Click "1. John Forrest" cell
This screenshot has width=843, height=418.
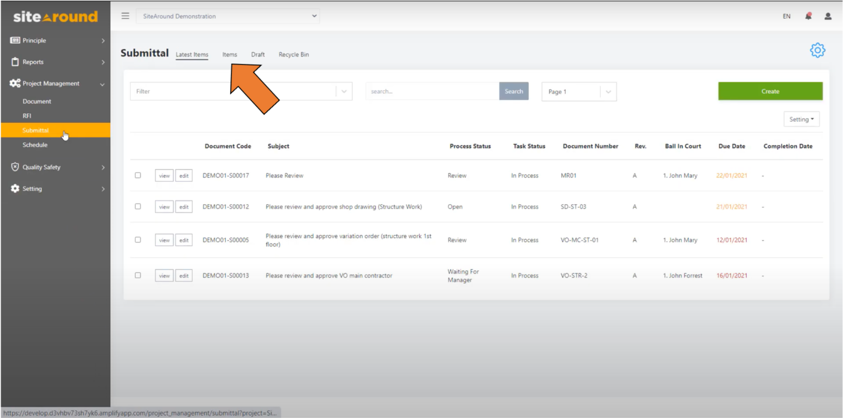tap(683, 275)
